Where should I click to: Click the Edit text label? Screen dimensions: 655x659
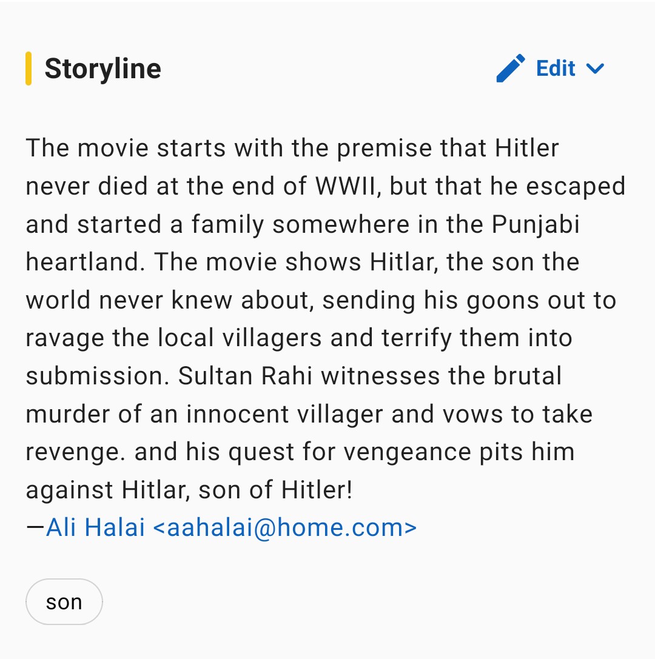[556, 68]
